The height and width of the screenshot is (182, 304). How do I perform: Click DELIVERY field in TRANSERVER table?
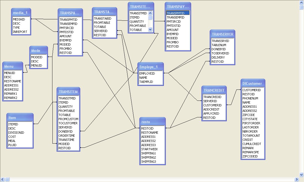(x=218, y=58)
